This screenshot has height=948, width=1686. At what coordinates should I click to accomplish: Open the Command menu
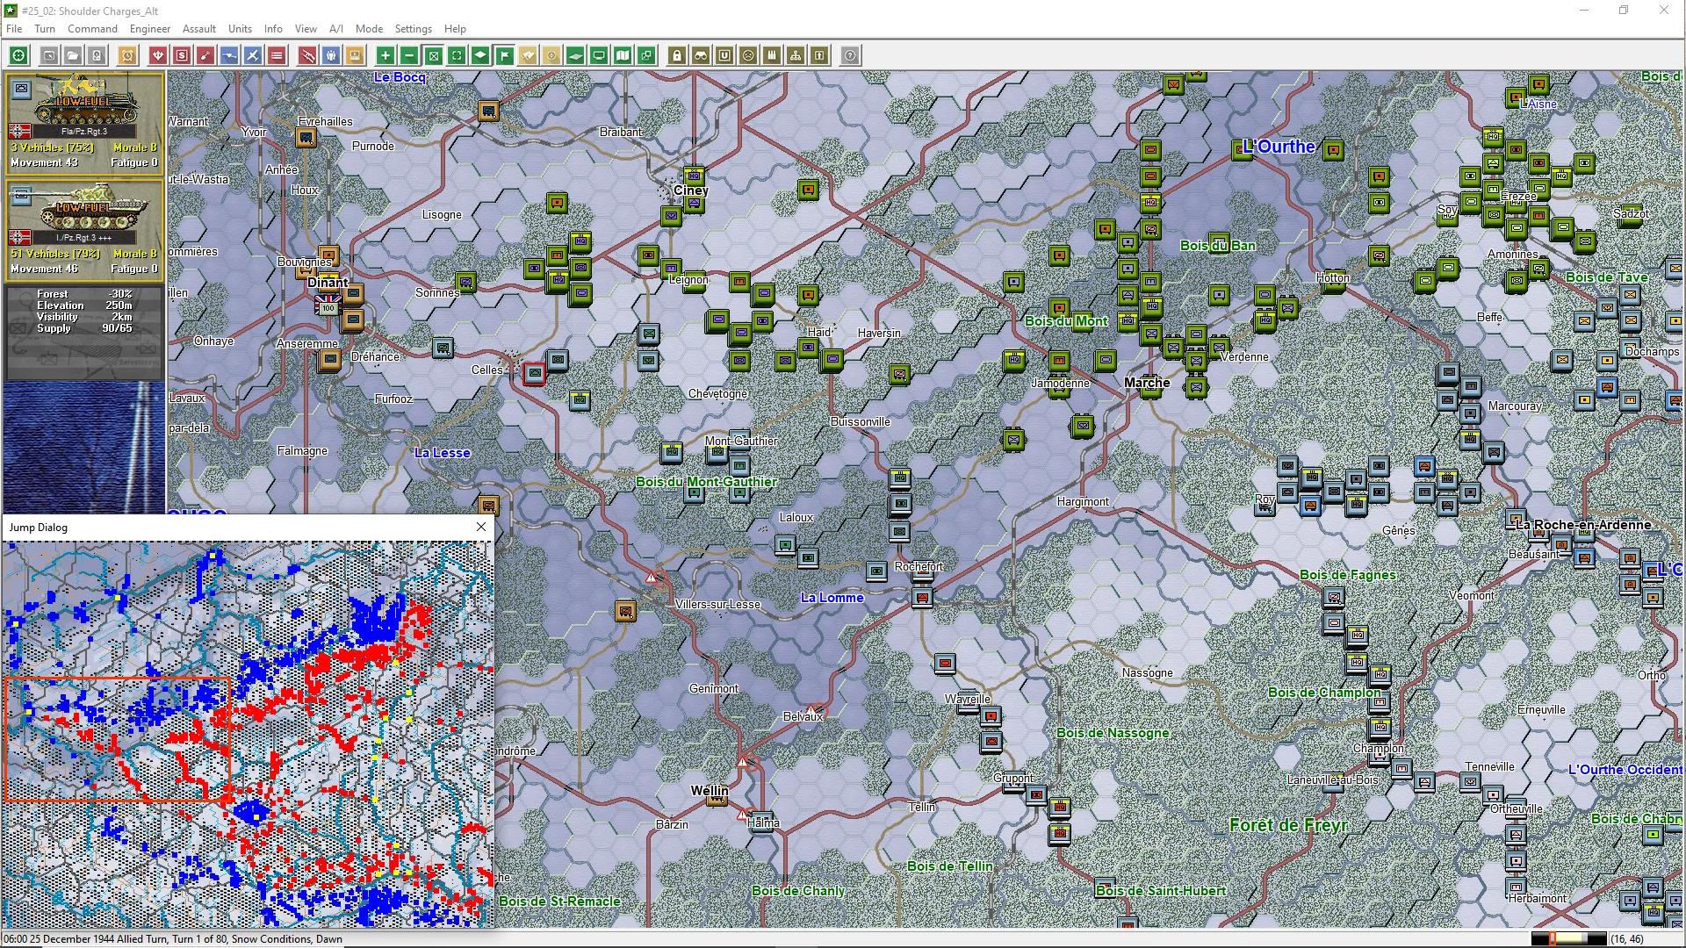click(x=92, y=28)
